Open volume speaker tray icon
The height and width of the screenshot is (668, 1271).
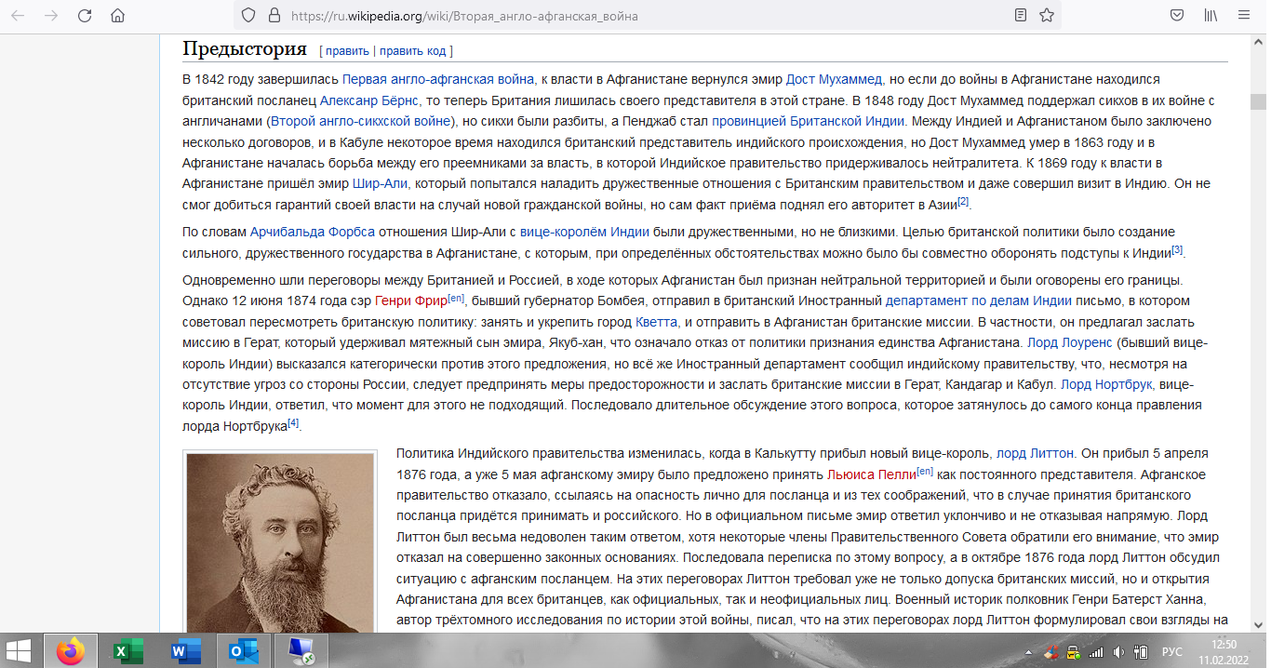(x=1117, y=651)
